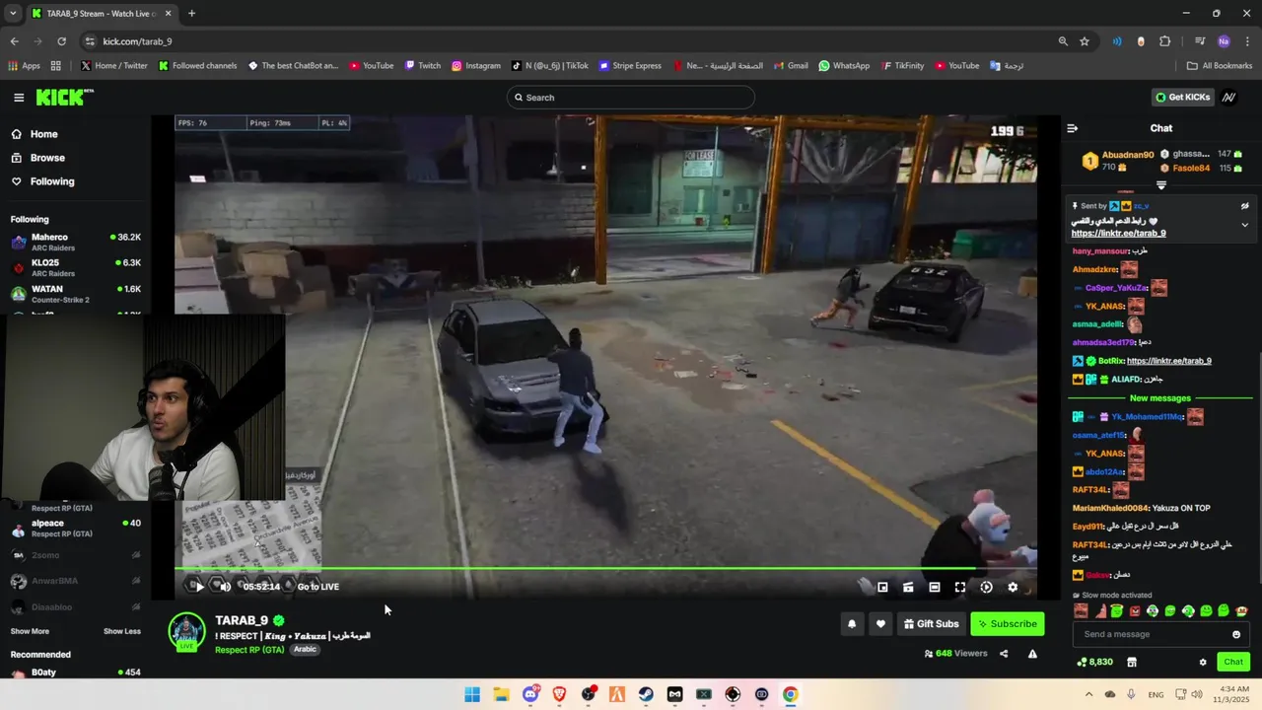Screen dimensions: 1262x710
Task: Click the New messages divider in chat
Action: point(1160,398)
